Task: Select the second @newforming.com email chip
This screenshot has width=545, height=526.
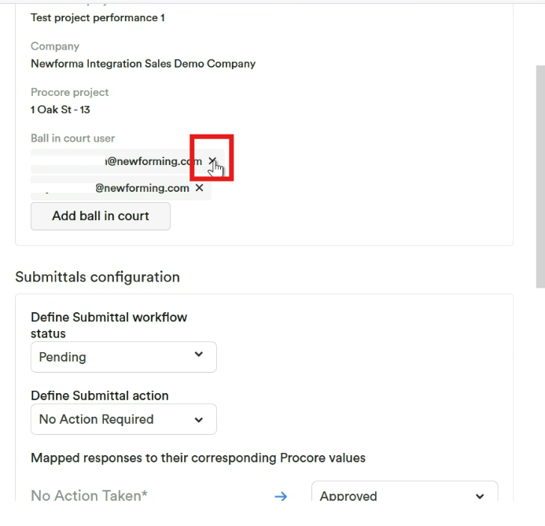Action: tap(121, 188)
